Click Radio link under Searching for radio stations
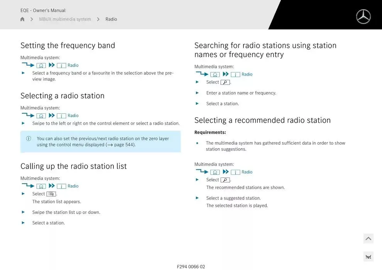The width and height of the screenshot is (382, 270). tap(247, 74)
